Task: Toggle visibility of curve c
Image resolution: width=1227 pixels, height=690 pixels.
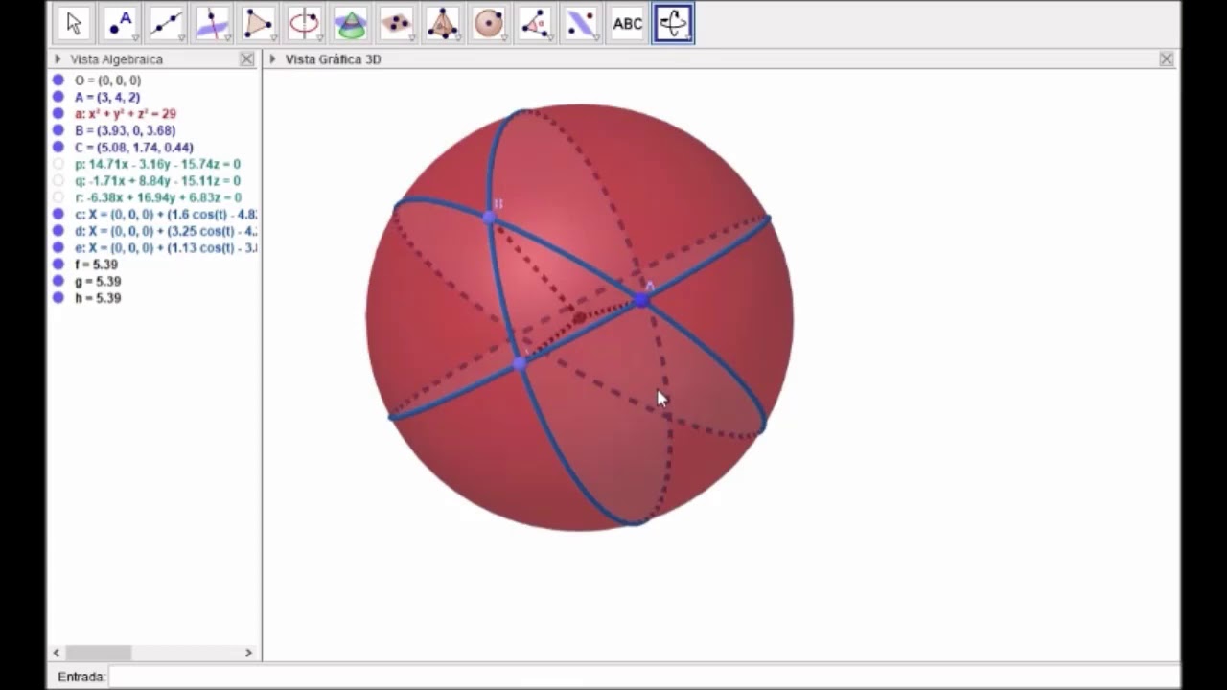Action: [58, 215]
